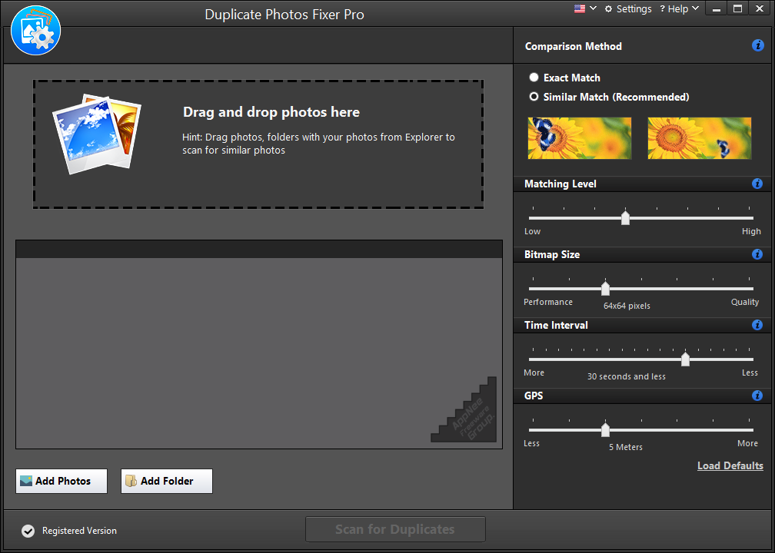
Task: Click the photo stack icon in drop zone
Action: coord(96,133)
